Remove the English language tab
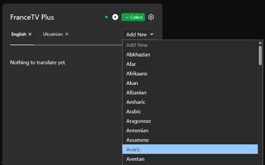This screenshot has width=265, height=165. [30, 34]
